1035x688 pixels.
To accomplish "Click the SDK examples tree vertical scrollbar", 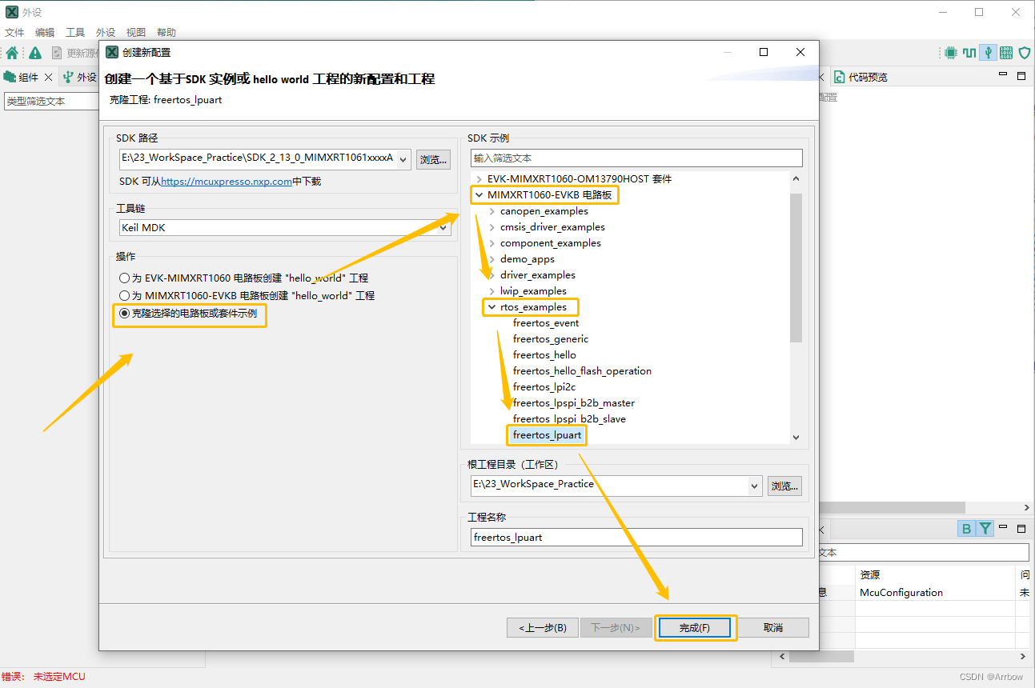I will coord(796,267).
